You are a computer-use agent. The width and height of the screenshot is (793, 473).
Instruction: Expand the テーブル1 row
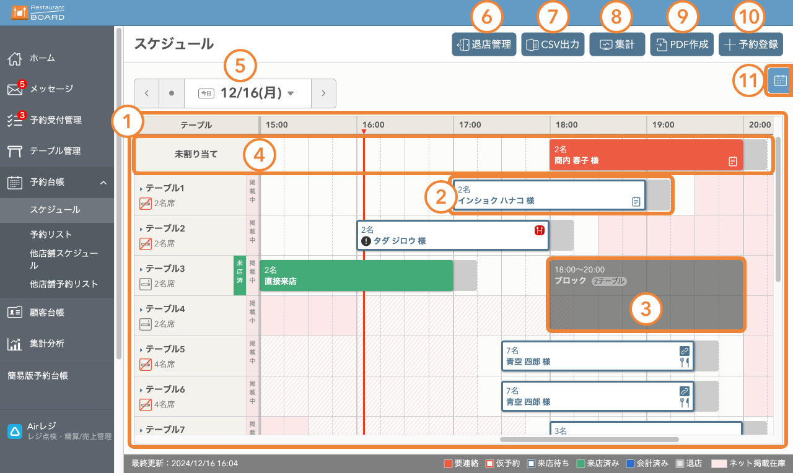pos(141,188)
